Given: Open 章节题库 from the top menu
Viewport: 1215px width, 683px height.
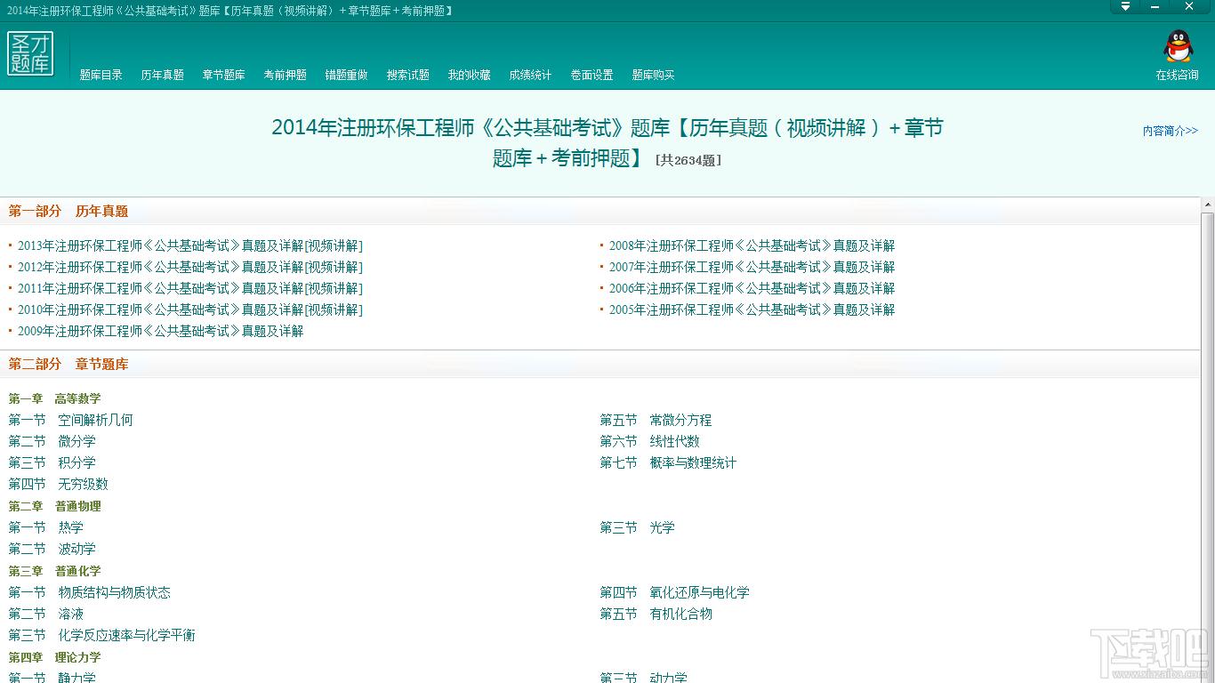Looking at the screenshot, I should point(223,75).
